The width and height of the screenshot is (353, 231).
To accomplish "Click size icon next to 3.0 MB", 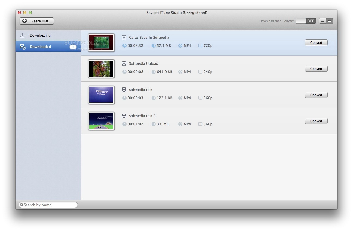I will 154,124.
